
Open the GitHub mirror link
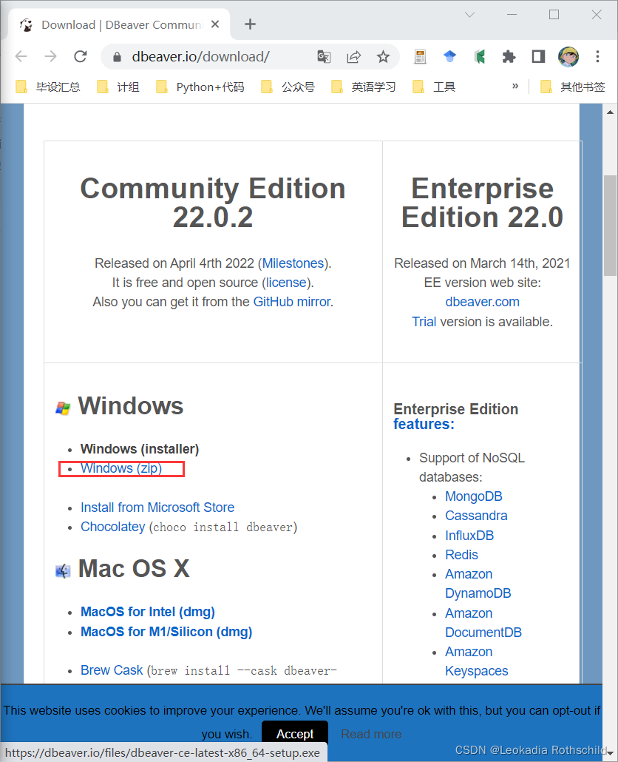(x=292, y=302)
